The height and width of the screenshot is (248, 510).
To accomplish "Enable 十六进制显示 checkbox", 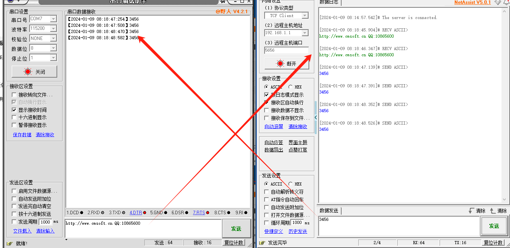I will 14,118.
